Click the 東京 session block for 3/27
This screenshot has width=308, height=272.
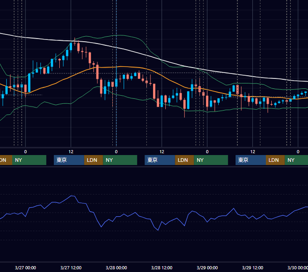(69, 160)
